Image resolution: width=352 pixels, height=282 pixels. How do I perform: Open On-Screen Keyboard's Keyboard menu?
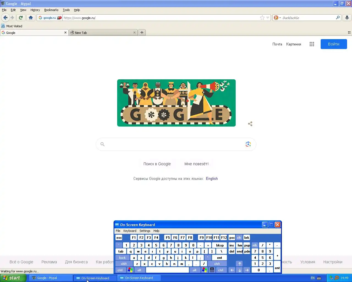pos(130,231)
